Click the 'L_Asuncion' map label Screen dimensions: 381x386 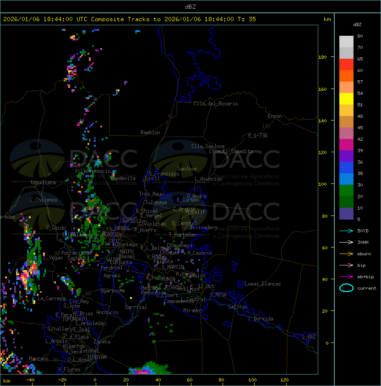coord(208,179)
